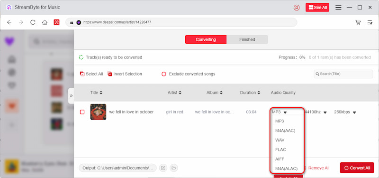Click the padlock icon in the address bar
This screenshot has height=178, width=379.
point(72,22)
